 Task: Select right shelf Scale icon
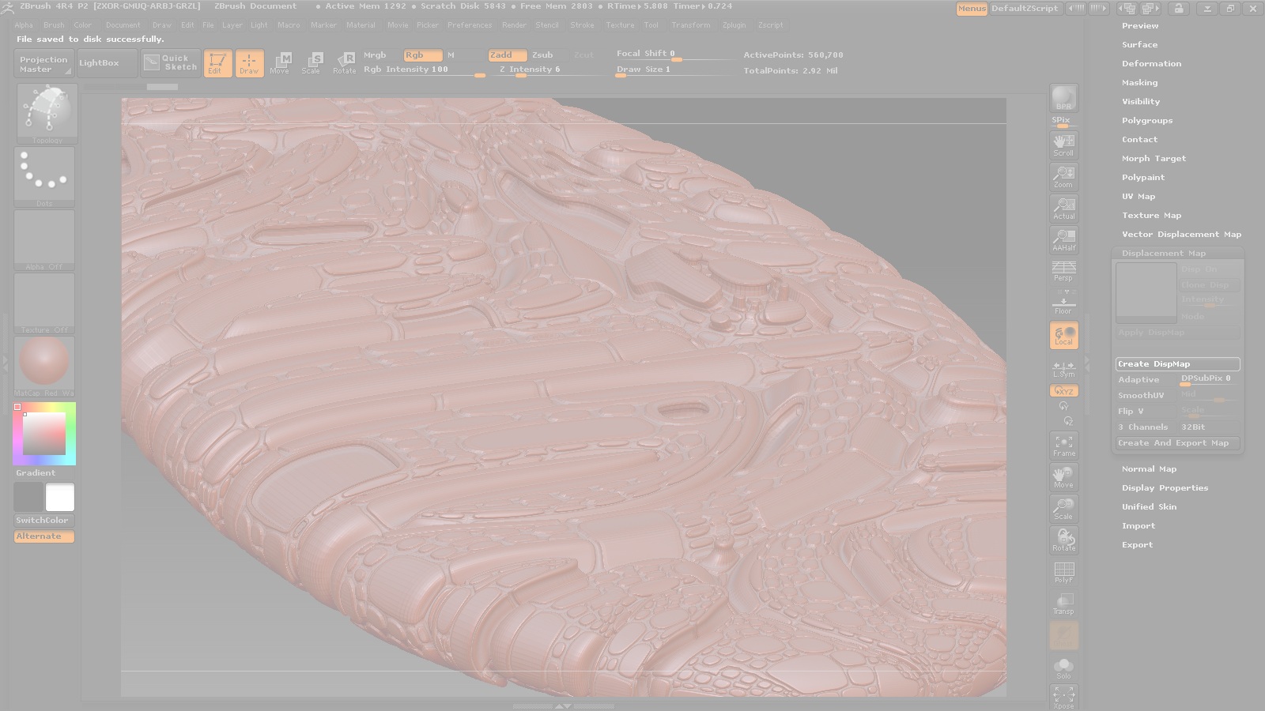[x=1064, y=509]
